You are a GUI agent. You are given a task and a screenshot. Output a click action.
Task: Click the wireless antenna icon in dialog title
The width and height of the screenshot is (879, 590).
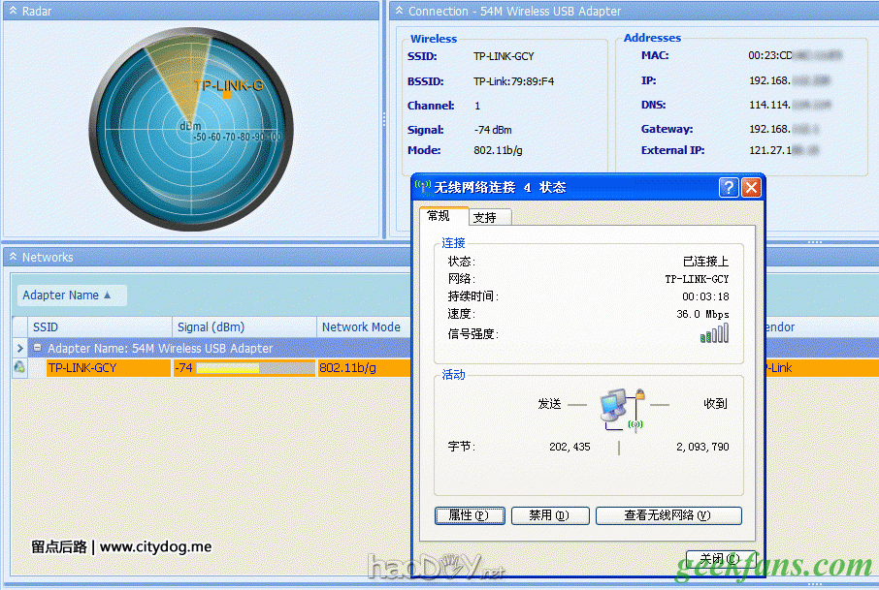coord(423,187)
